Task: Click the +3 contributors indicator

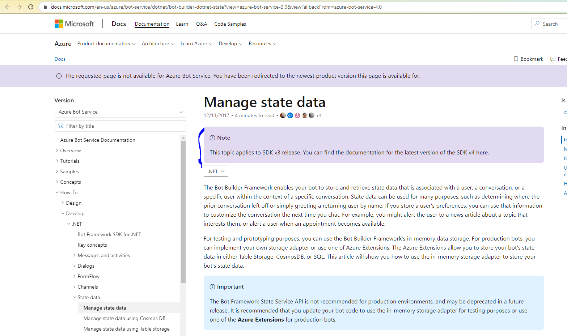Action: (319, 115)
